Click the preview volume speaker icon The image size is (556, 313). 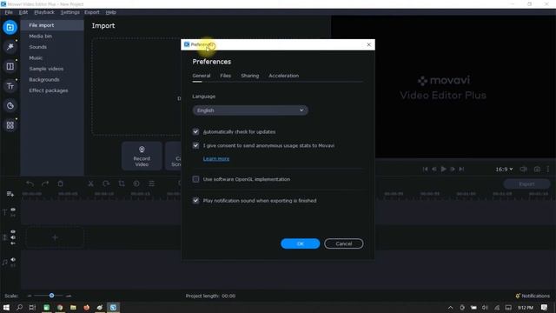pyautogui.click(x=523, y=170)
